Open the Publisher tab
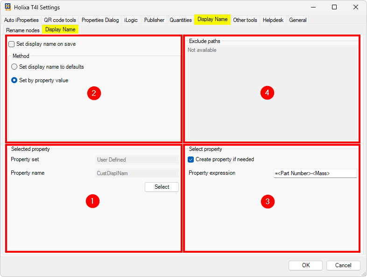The height and width of the screenshot is (277, 367). pyautogui.click(x=154, y=20)
